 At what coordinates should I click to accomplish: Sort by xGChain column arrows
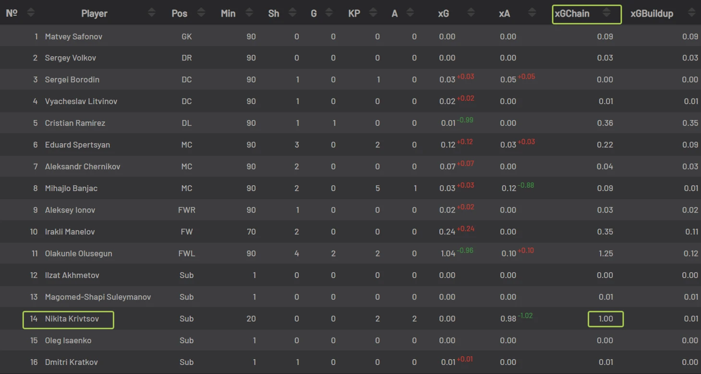tap(606, 13)
